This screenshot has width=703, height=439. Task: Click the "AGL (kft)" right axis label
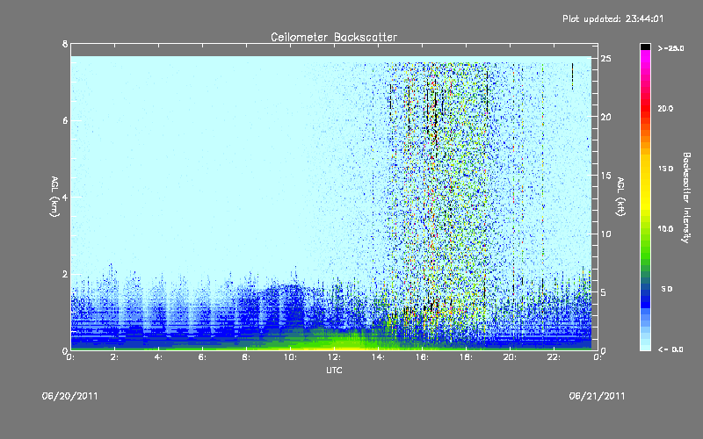click(x=621, y=197)
